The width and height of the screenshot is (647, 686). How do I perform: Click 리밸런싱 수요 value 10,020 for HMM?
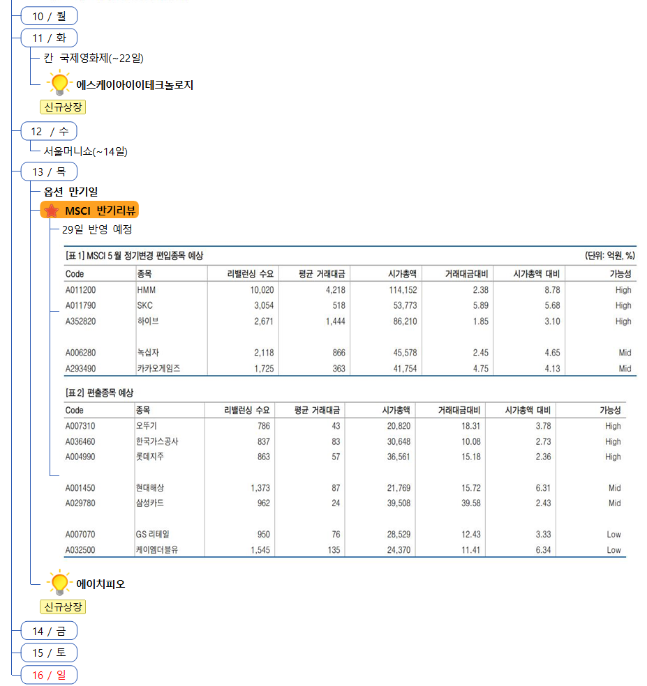coord(262,290)
